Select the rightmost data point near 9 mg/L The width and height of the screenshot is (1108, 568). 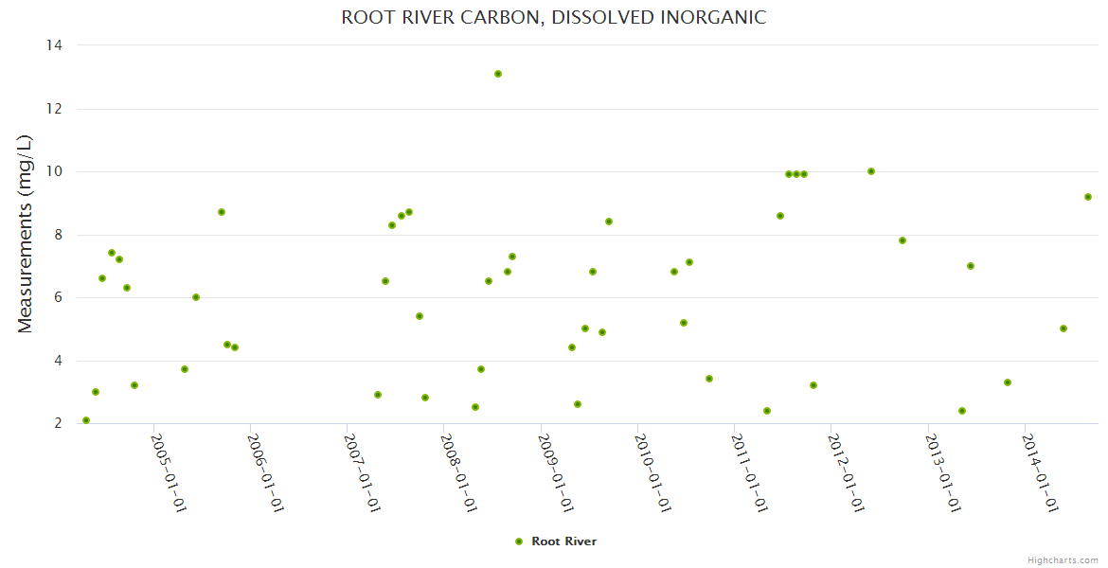pyautogui.click(x=1088, y=197)
